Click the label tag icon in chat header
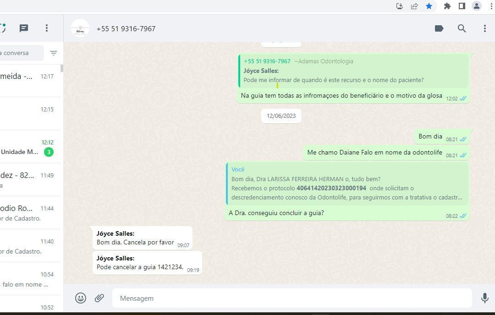This screenshot has height=315, width=495. point(439,28)
